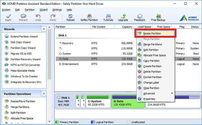
Task: Click the sidebar scroll down arrow
Action: click(49, 122)
